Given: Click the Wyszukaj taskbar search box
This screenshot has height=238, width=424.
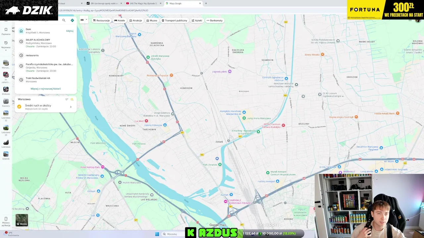Looking at the screenshot, I should [172, 234].
